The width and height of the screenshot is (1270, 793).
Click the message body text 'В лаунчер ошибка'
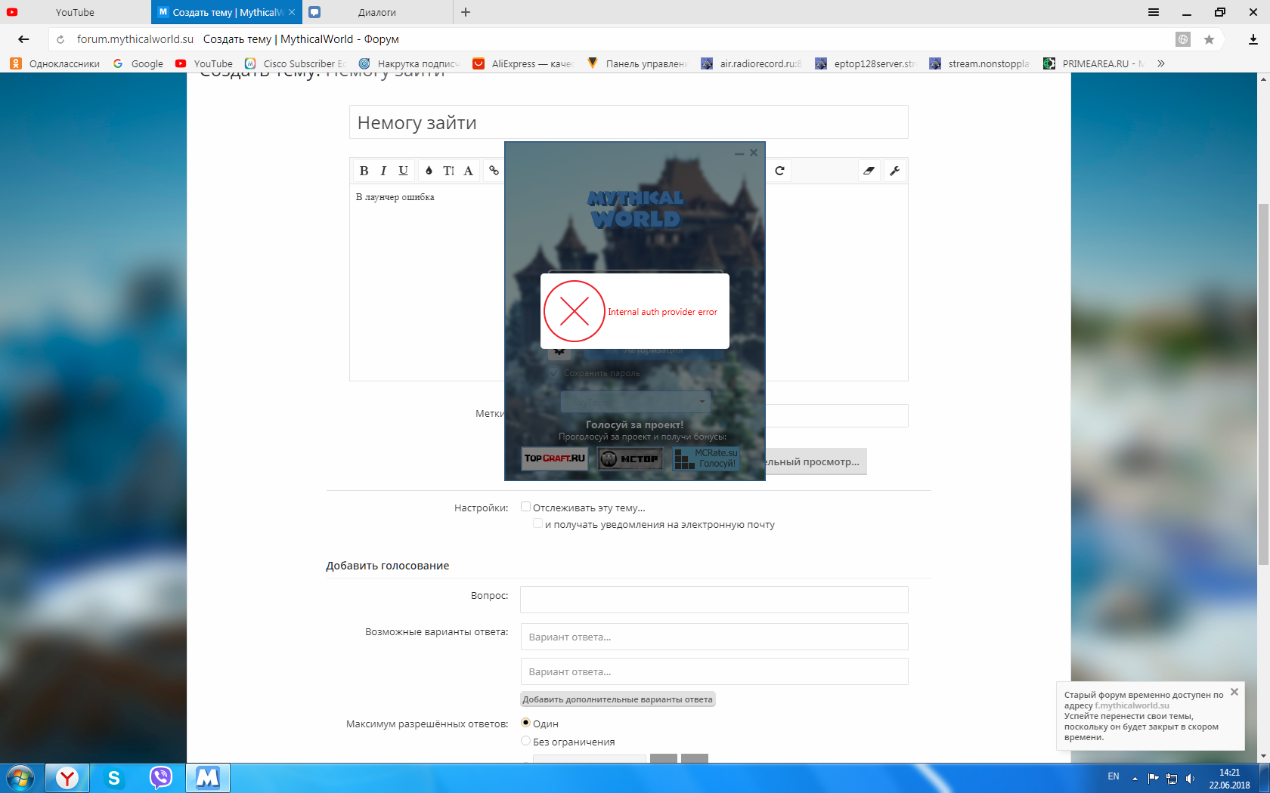click(x=395, y=197)
